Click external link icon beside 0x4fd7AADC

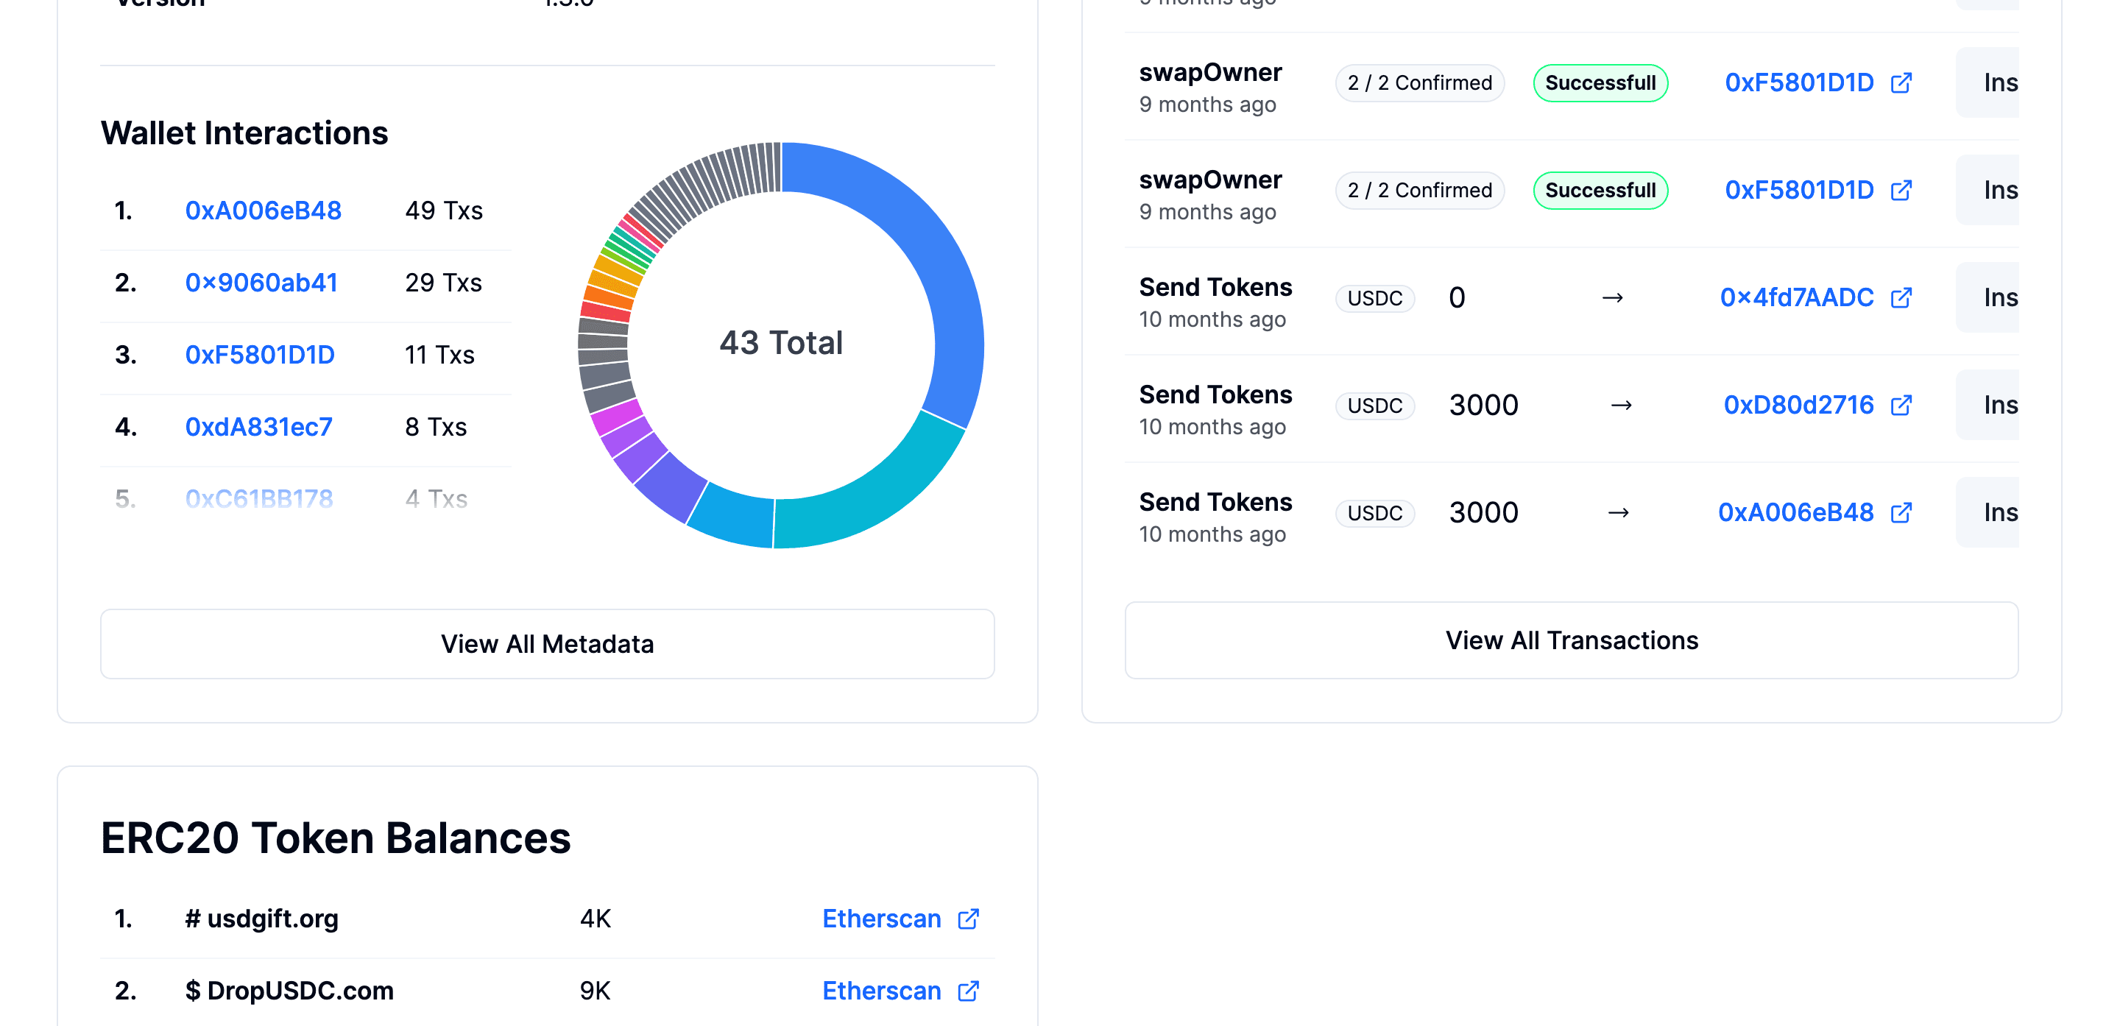[x=1901, y=297]
